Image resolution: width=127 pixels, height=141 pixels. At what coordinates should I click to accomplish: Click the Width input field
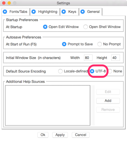(x=88, y=58)
